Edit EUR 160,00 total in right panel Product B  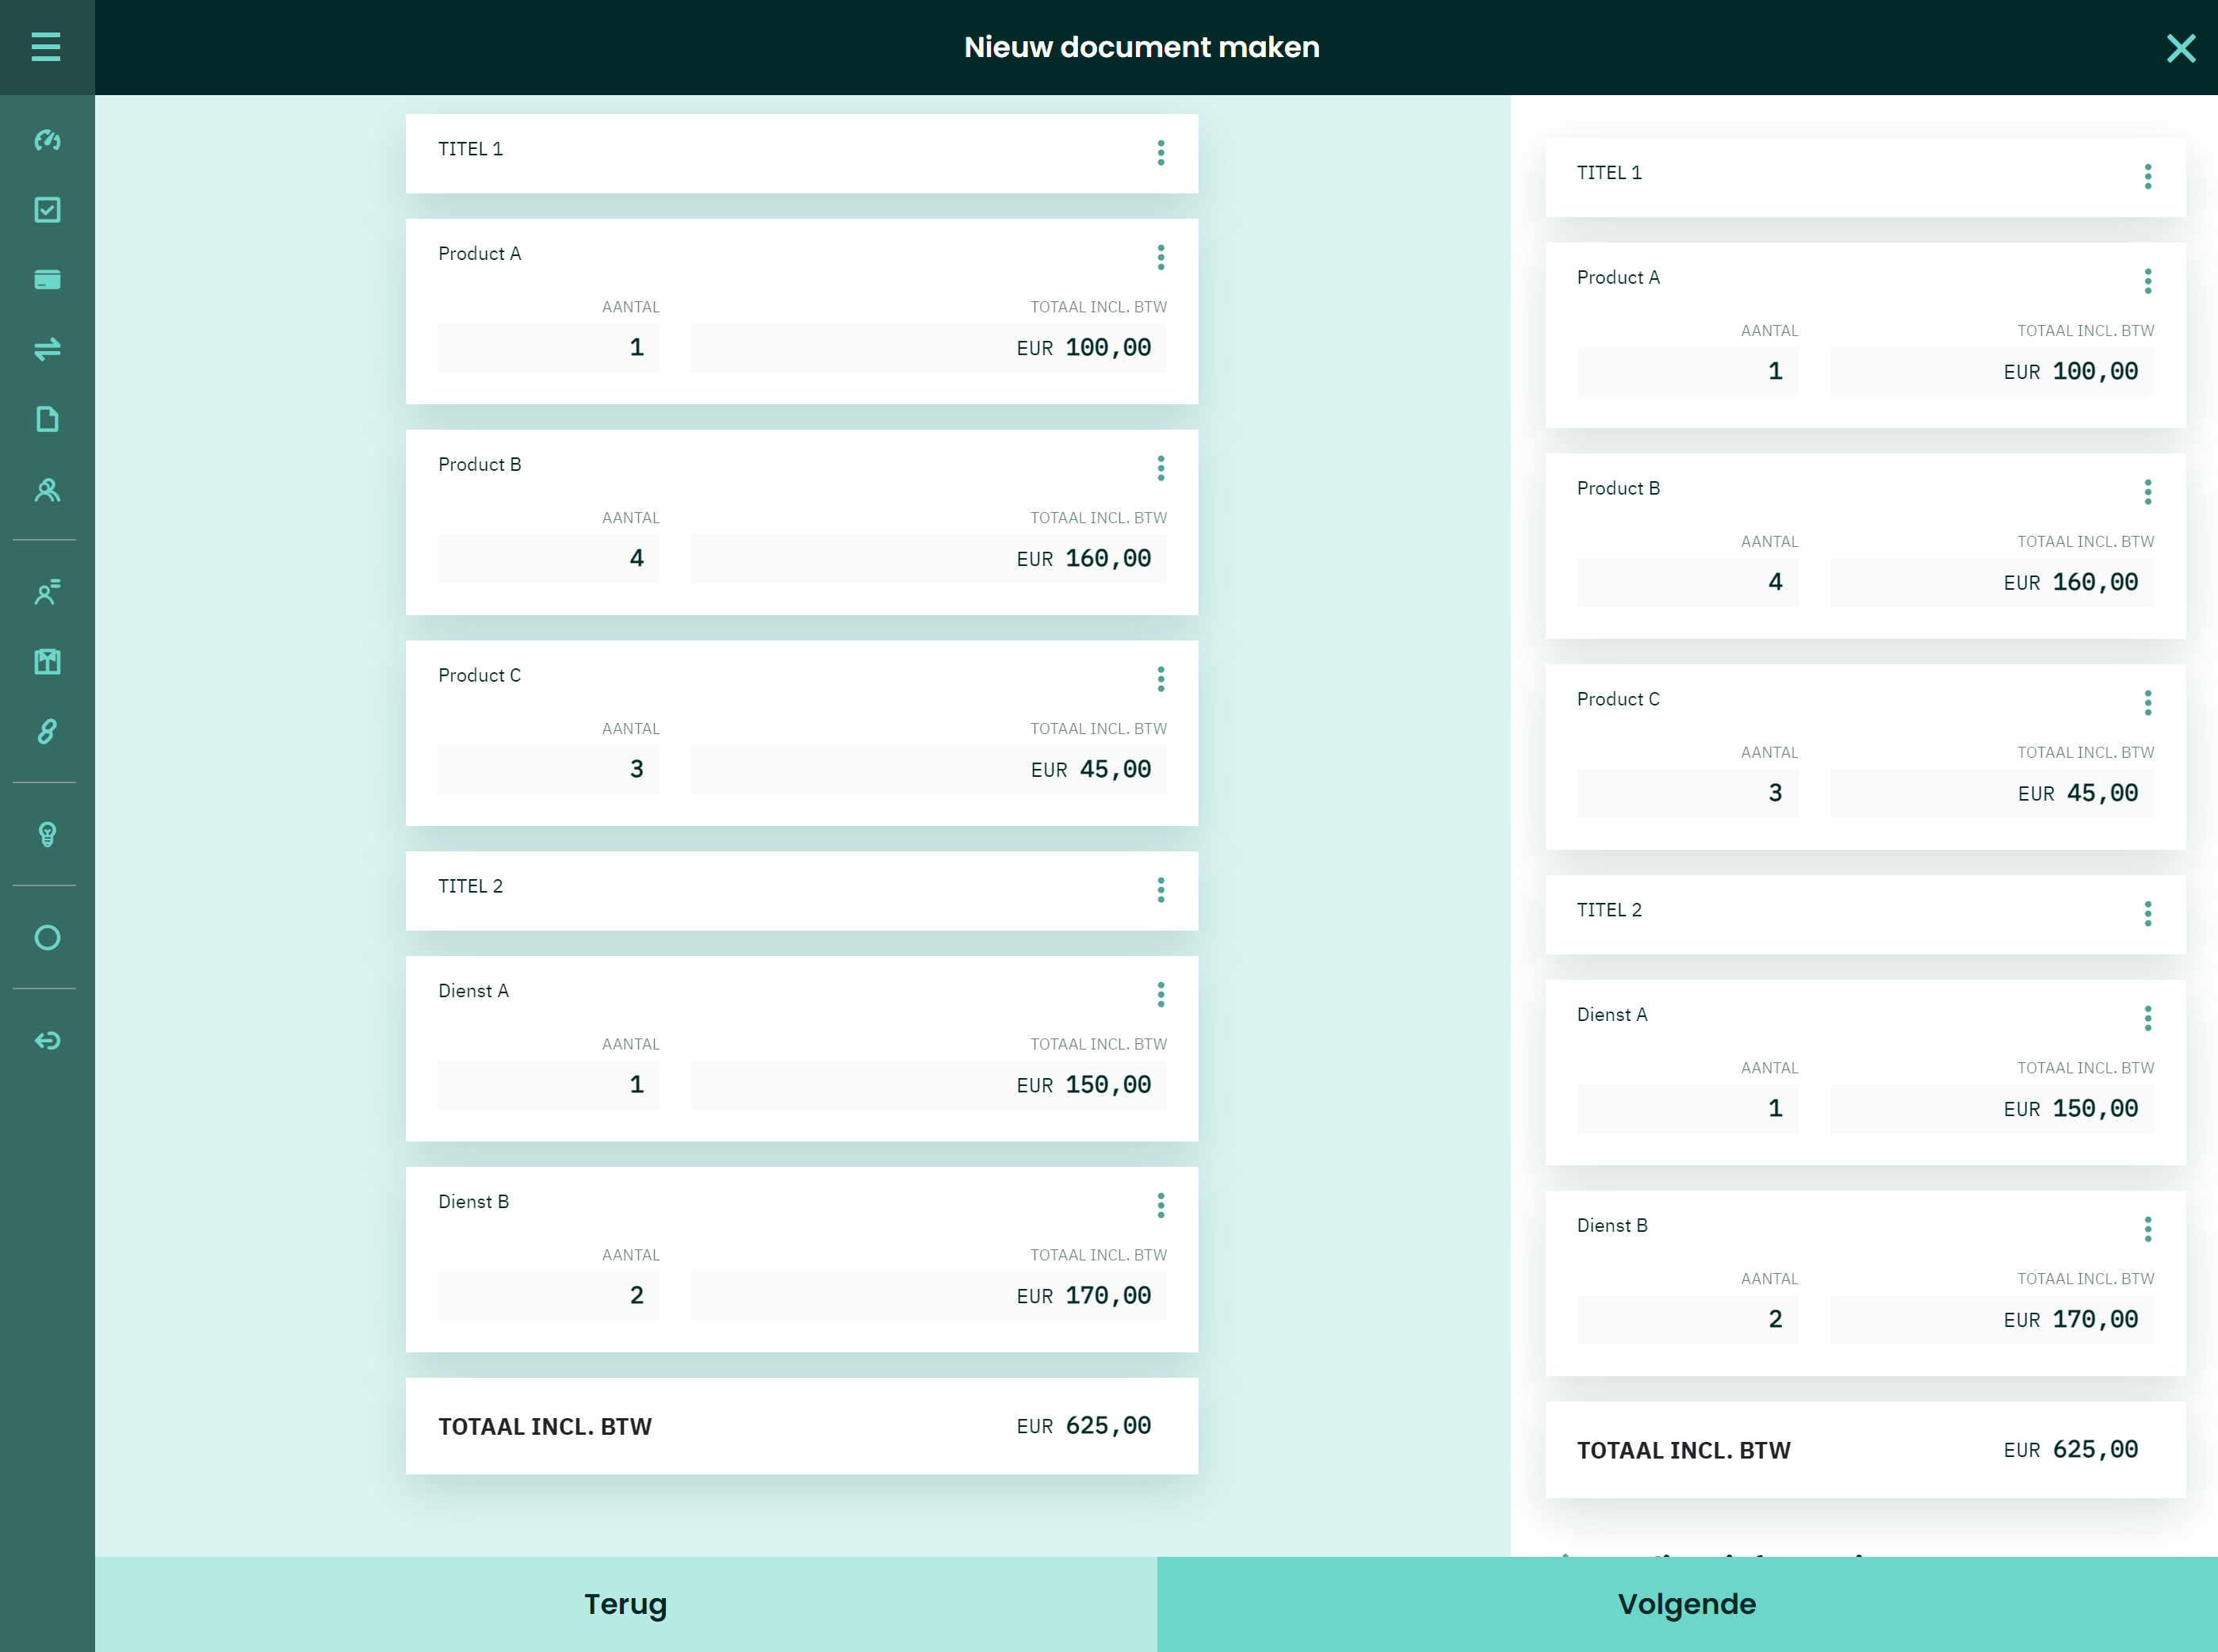(x=1992, y=582)
